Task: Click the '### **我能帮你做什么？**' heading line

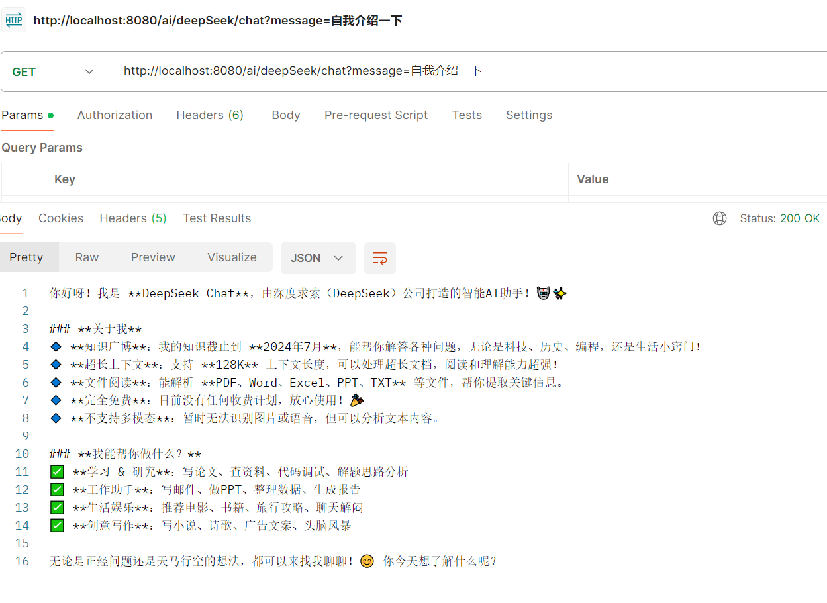Action: [x=125, y=454]
